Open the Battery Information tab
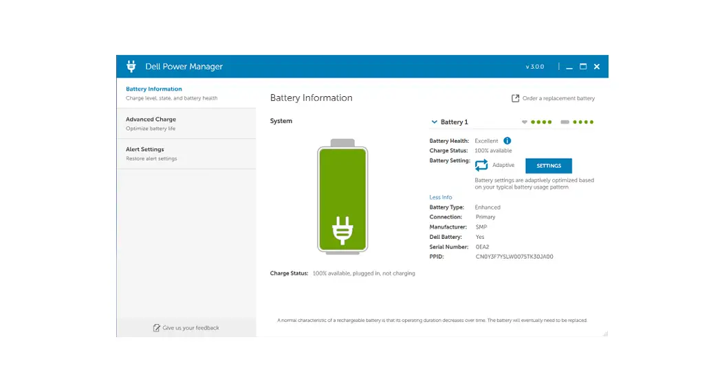The width and height of the screenshot is (722, 392). tap(186, 93)
